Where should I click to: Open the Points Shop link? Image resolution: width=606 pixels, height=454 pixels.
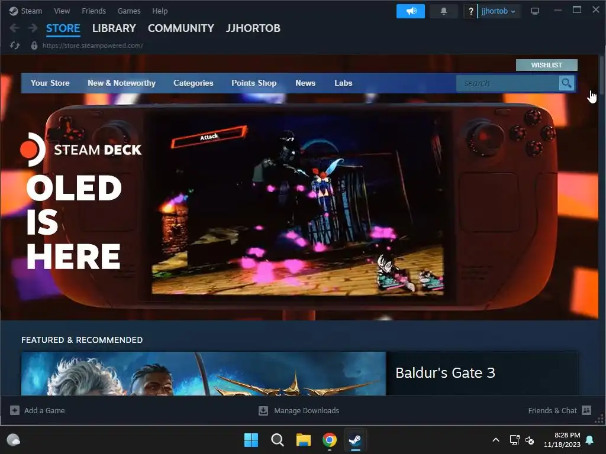tap(254, 83)
